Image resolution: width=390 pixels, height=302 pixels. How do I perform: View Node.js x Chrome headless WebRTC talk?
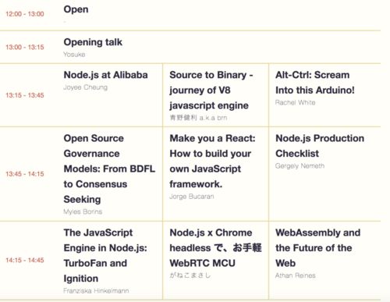(x=215, y=248)
